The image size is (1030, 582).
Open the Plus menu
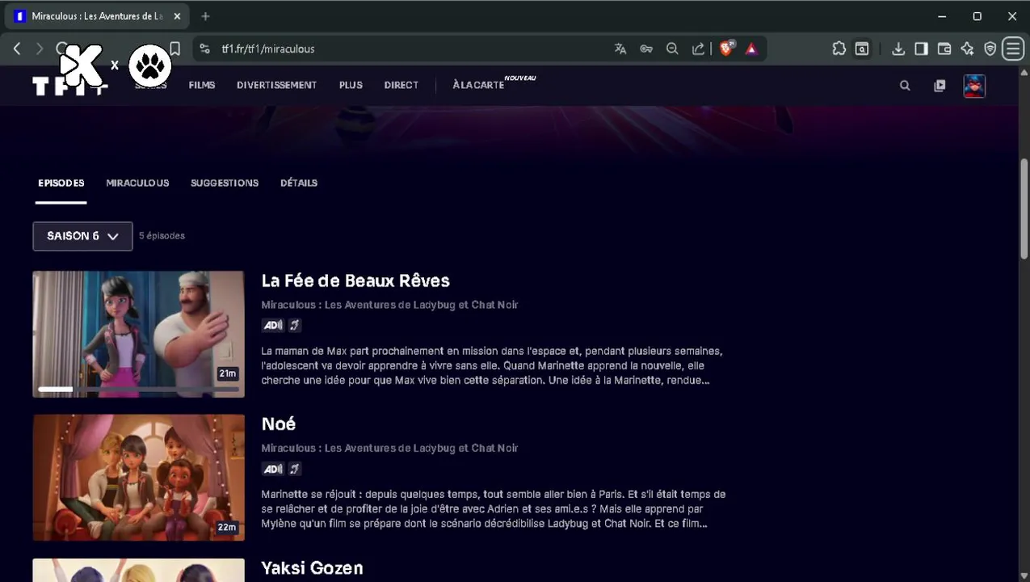pyautogui.click(x=351, y=85)
